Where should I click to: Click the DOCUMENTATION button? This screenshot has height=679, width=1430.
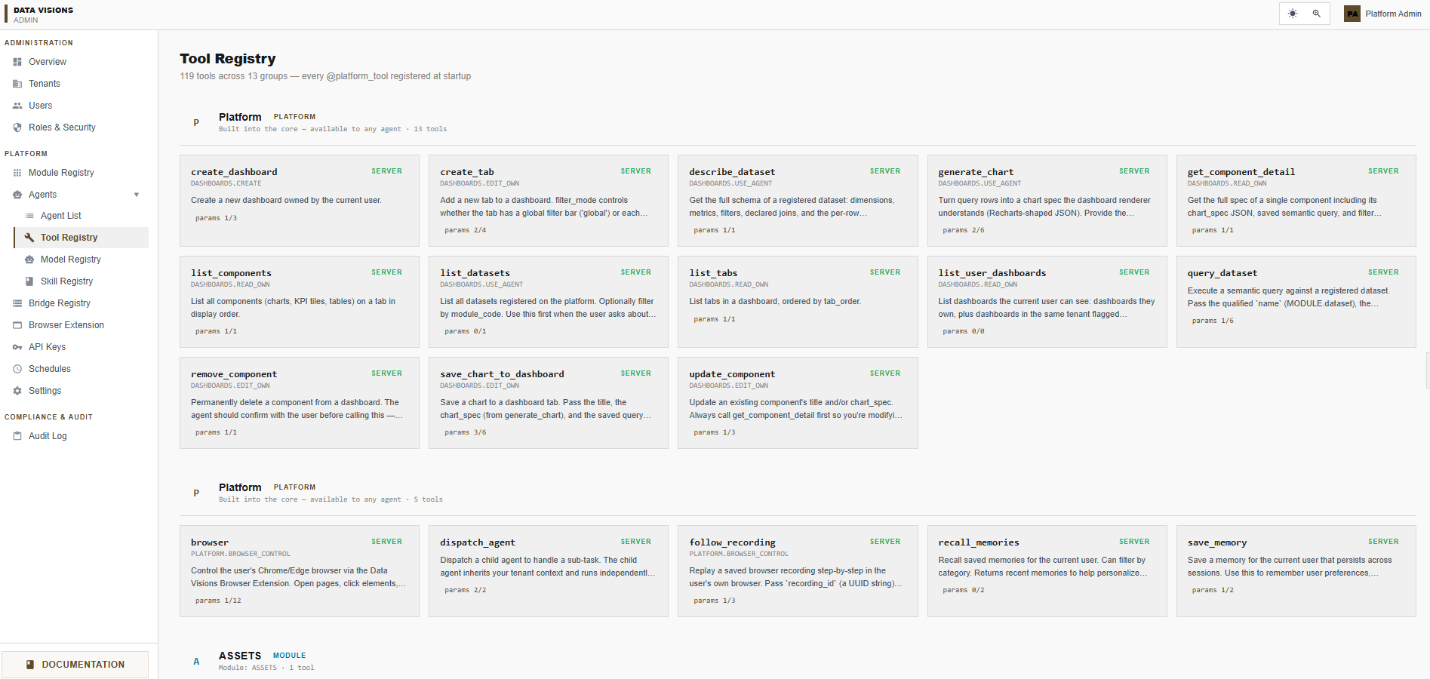[x=75, y=665]
